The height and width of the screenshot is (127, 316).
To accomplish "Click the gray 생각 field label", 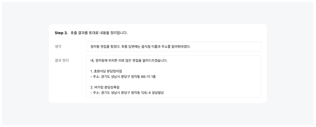I will (58, 46).
